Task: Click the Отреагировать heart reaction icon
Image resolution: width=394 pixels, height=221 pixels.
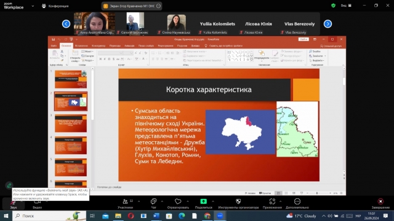Action: [178, 201]
